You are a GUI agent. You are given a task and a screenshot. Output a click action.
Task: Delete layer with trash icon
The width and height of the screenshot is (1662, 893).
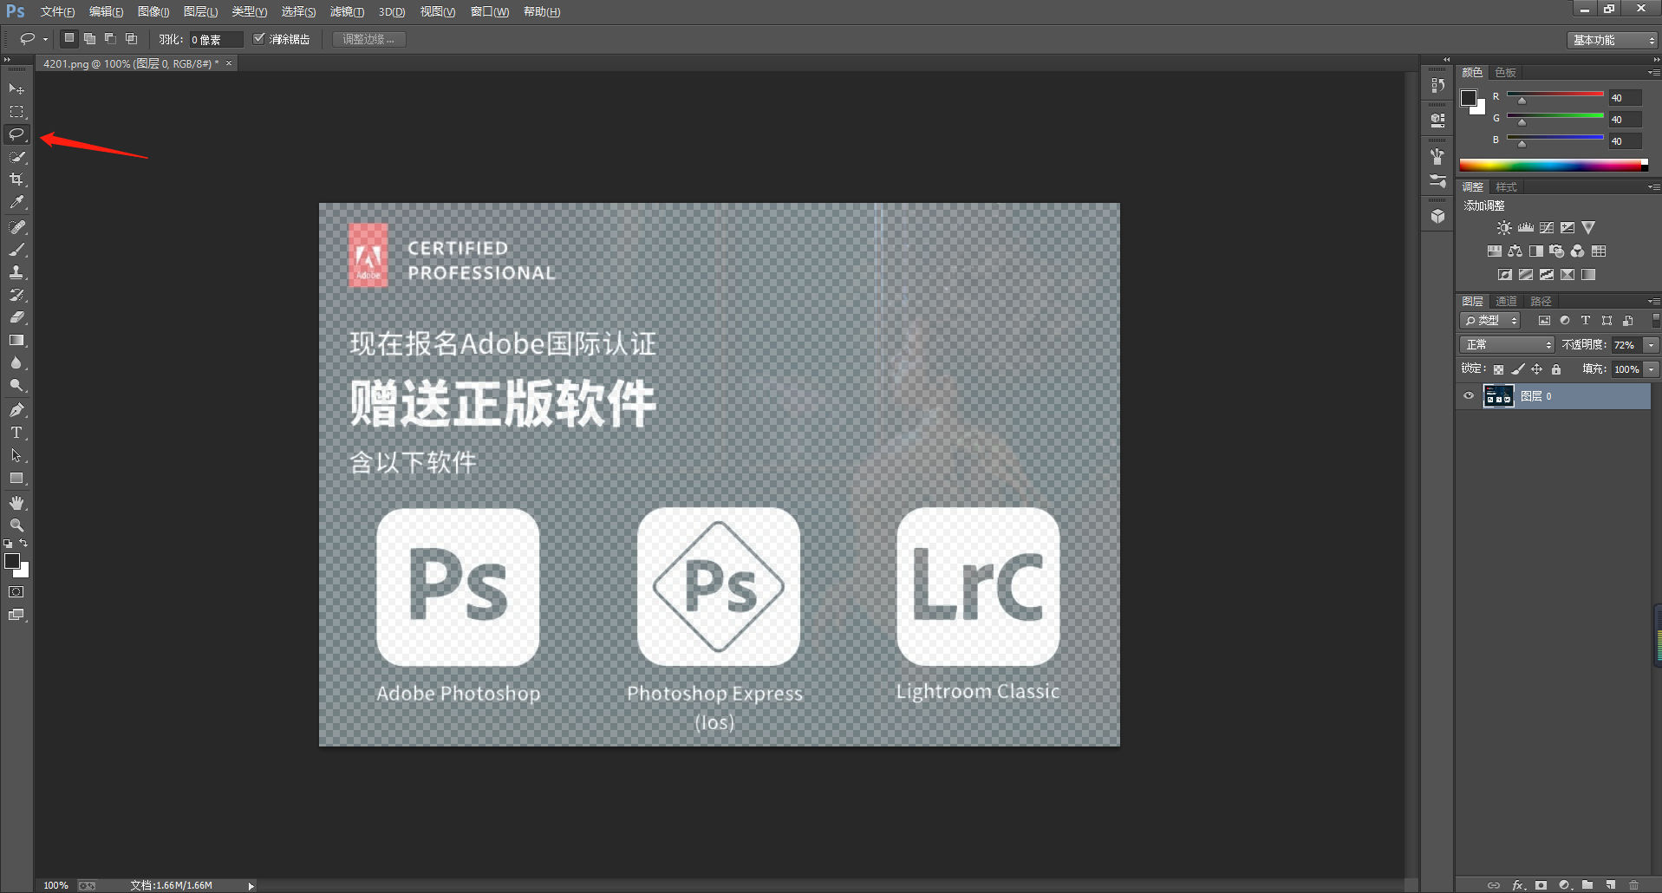(1633, 885)
